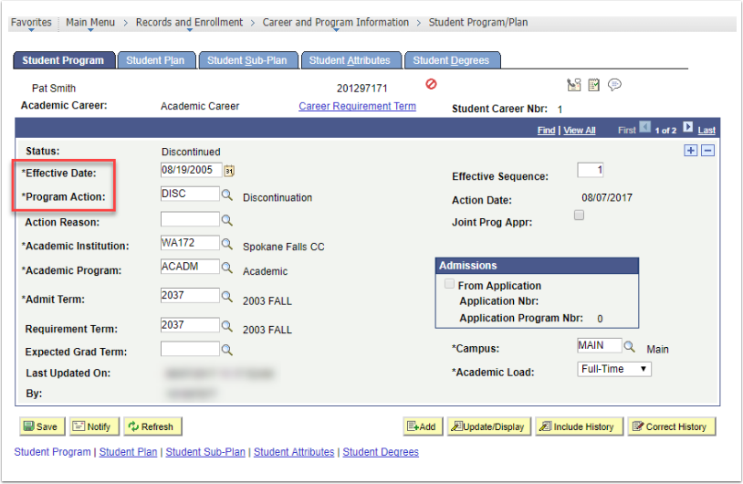Screen dimensions: 743x484
Task: Open Student Plan bottom link
Action: pos(128,452)
